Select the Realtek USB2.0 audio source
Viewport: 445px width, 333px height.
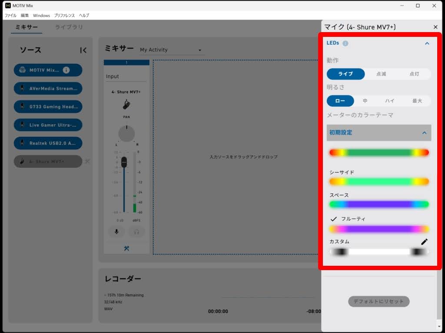48,143
